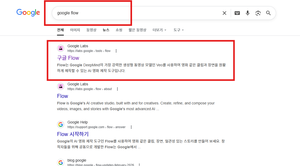Open the English Flow result title
This screenshot has height=166, width=300.
63,96
